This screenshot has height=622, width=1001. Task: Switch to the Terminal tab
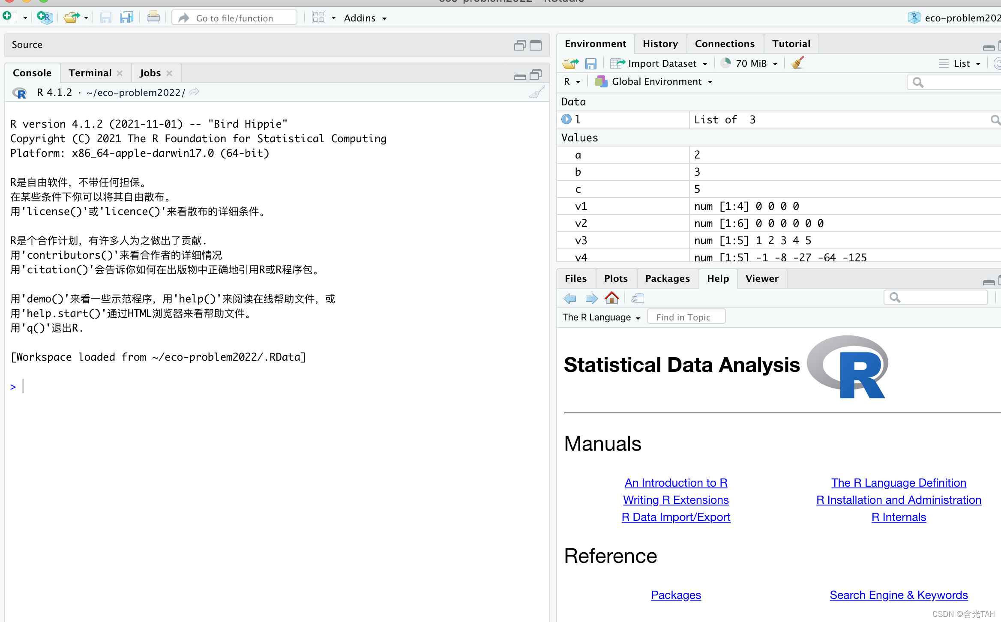point(90,73)
